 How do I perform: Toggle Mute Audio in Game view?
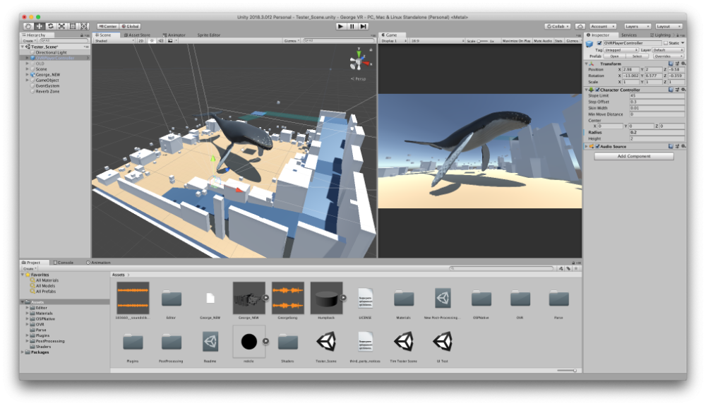543,41
